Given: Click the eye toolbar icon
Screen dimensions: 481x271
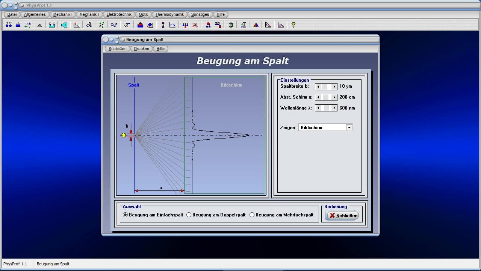Looking at the screenshot, I should (89, 25).
